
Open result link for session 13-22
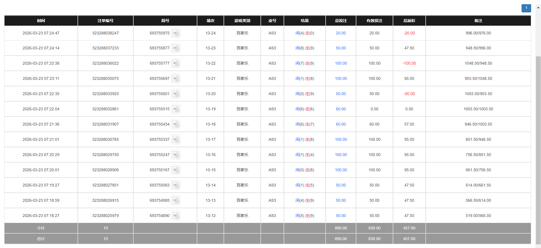[x=304, y=63]
